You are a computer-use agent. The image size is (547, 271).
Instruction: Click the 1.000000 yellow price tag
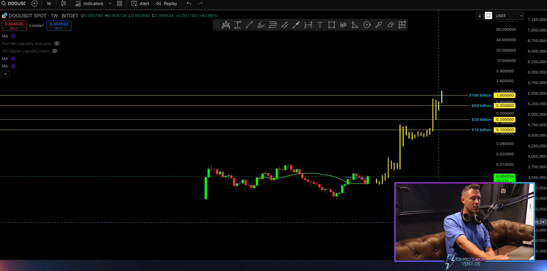[505, 95]
